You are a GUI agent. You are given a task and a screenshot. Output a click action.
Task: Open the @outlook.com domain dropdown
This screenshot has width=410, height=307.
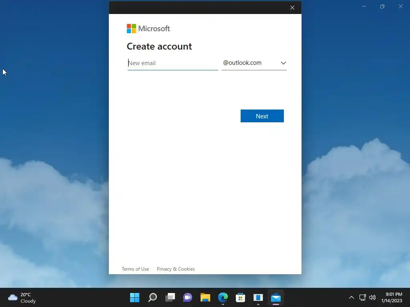(x=254, y=63)
